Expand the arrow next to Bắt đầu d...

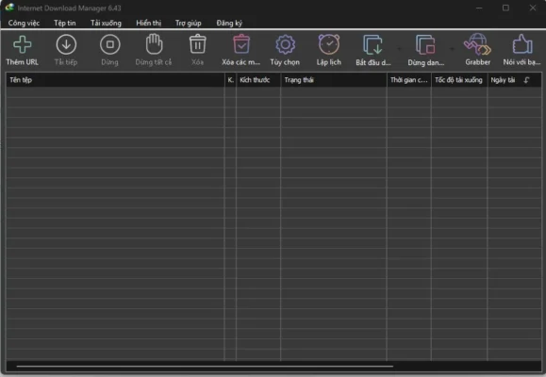[399, 49]
